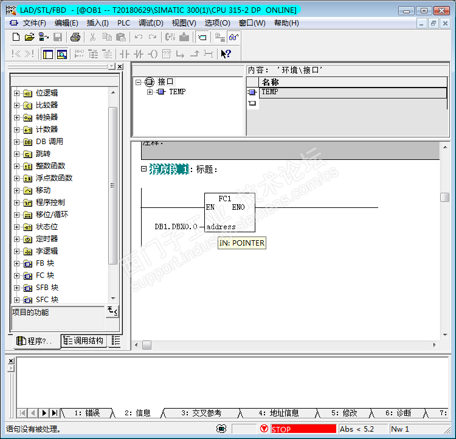Insert a normally closed contact
Image resolution: width=456 pixels, height=439 pixels.
tap(139, 54)
